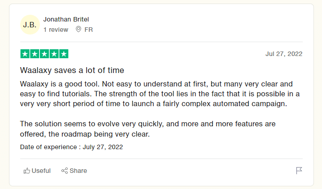Click the fourth green rating star
Screen dimensions: 322x189
coord(54,54)
